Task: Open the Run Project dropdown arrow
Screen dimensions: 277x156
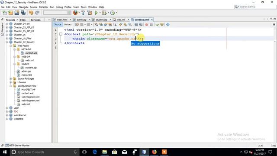Action: (x=100, y=13)
